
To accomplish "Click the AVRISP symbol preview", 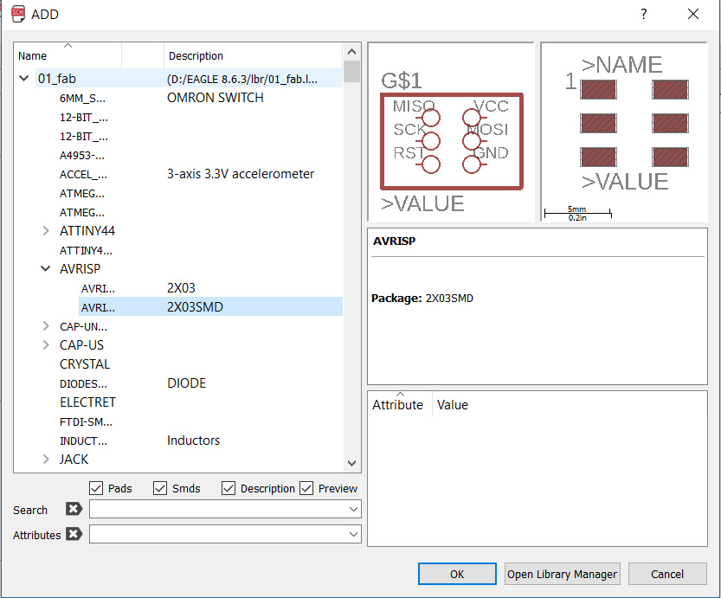I will click(x=451, y=132).
